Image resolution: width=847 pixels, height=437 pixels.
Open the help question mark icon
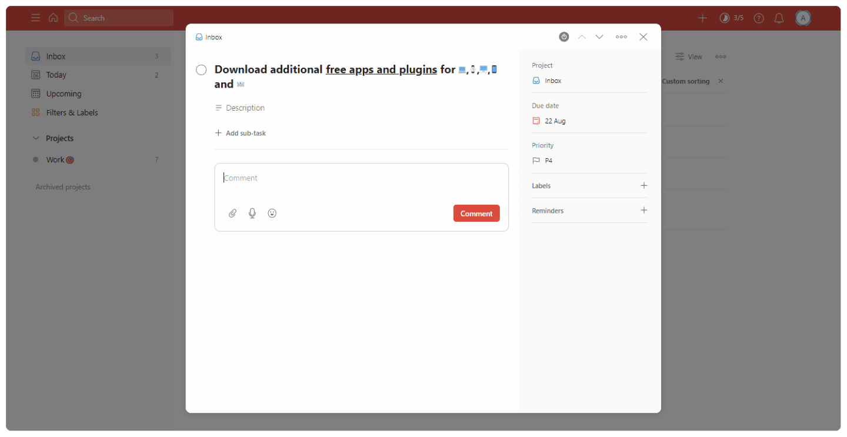(759, 18)
